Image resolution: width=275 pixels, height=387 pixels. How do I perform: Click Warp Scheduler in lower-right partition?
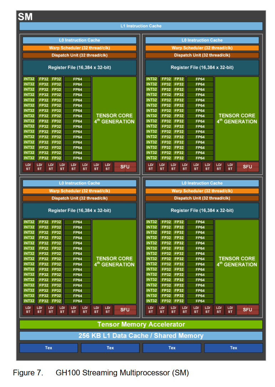point(202,191)
